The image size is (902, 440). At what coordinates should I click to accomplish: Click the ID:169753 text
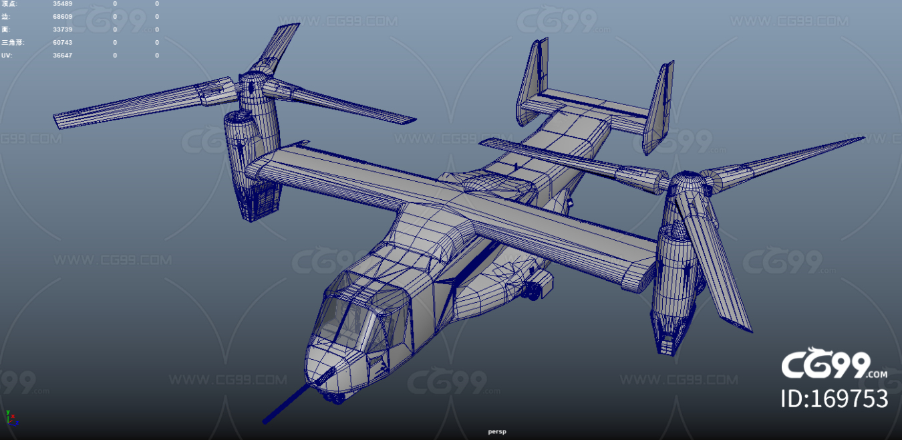834,399
